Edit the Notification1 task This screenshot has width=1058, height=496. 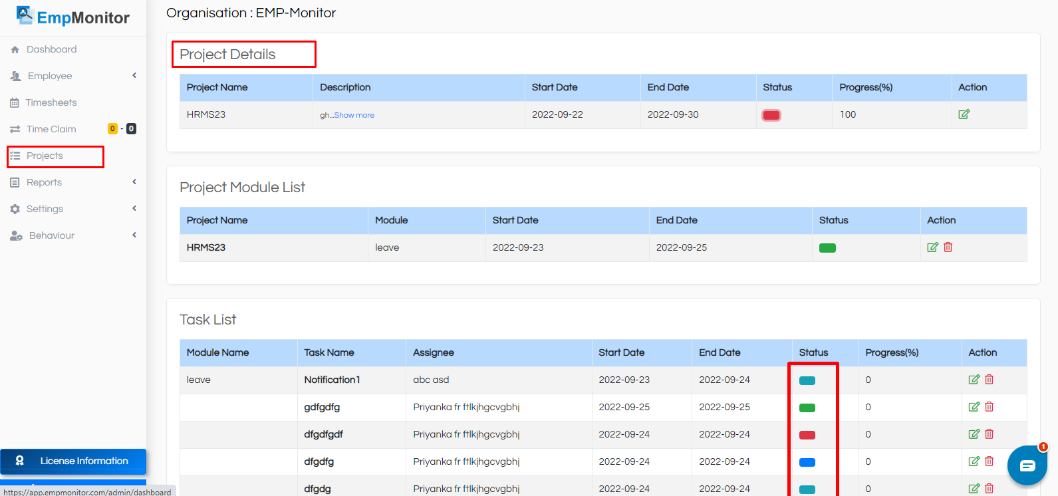(974, 380)
